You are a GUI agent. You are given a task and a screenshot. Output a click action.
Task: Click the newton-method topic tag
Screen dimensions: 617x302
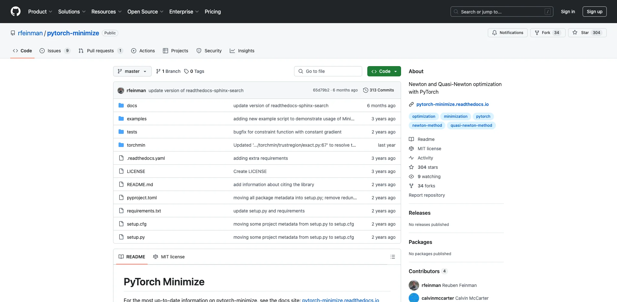427,125
